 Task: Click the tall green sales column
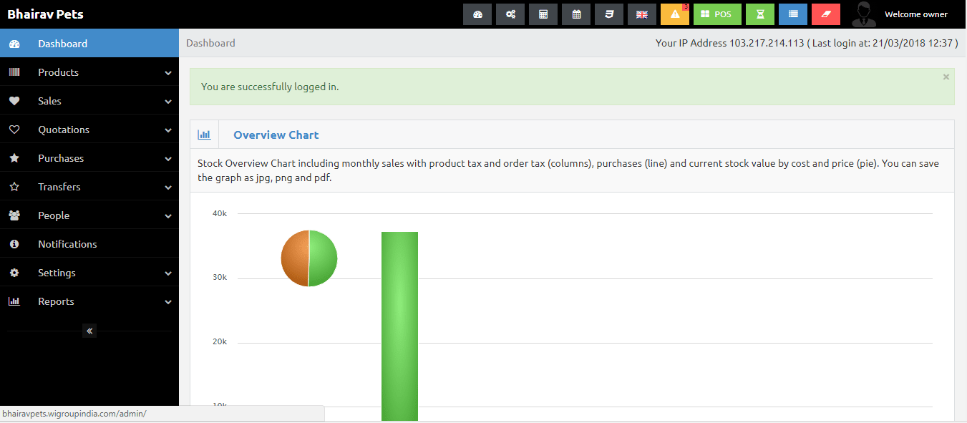pyautogui.click(x=399, y=326)
